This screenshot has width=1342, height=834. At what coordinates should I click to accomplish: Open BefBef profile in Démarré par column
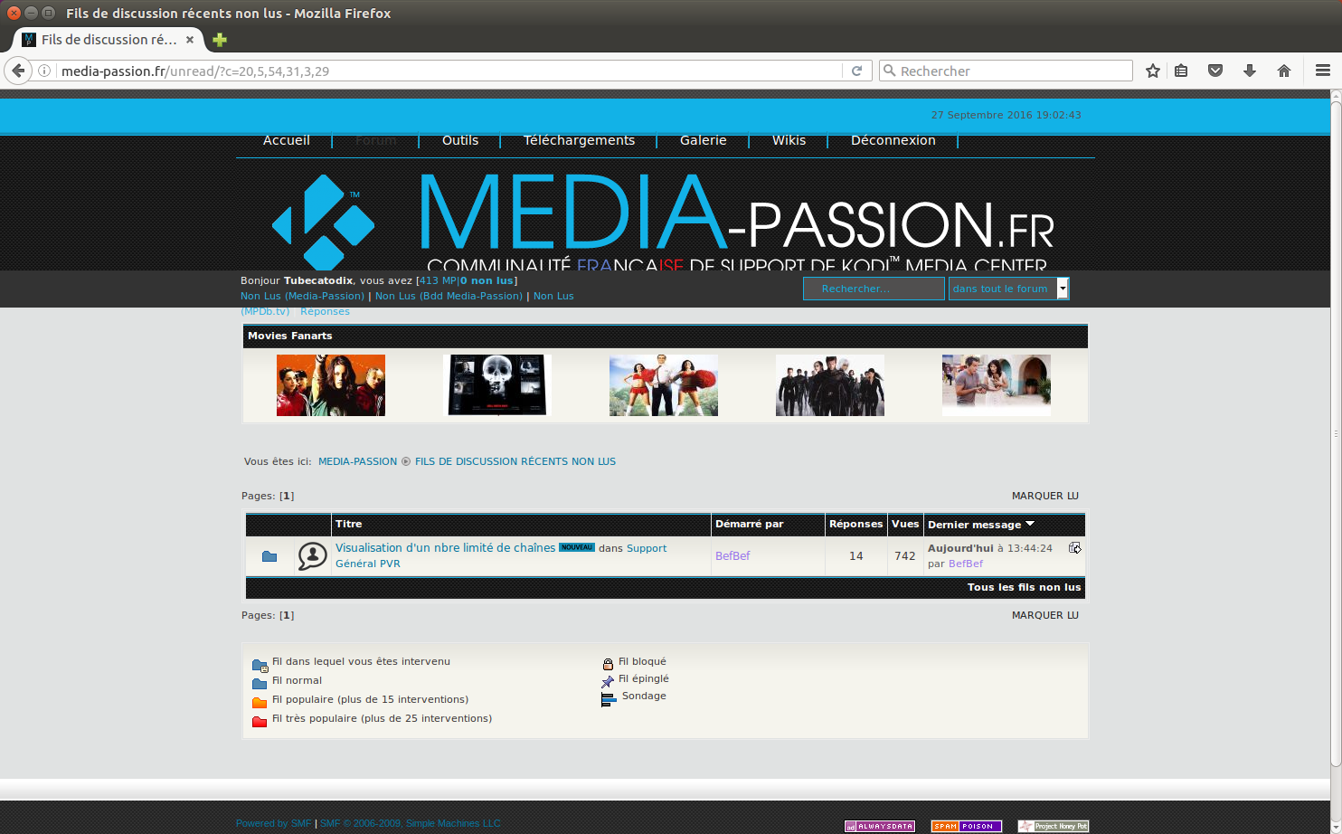(732, 556)
